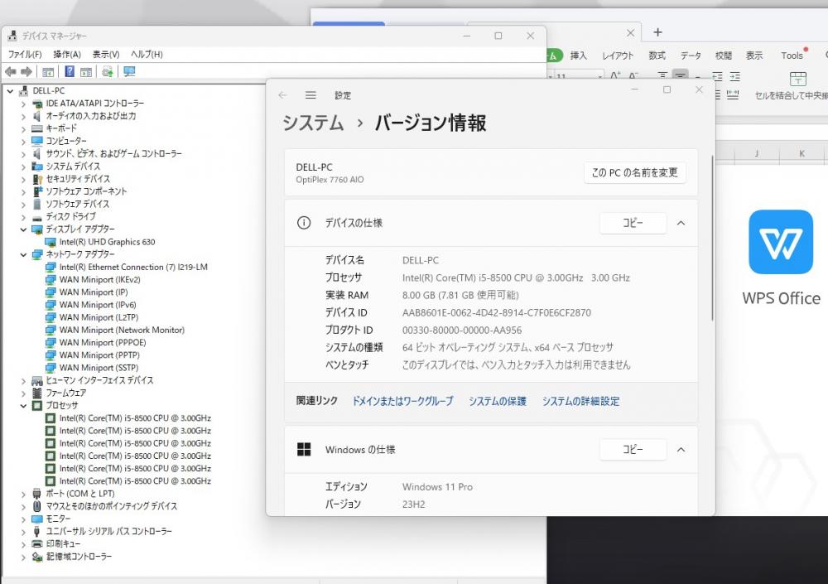
Task: Switch to the 挿入 tab in WPS
Action: (x=578, y=56)
